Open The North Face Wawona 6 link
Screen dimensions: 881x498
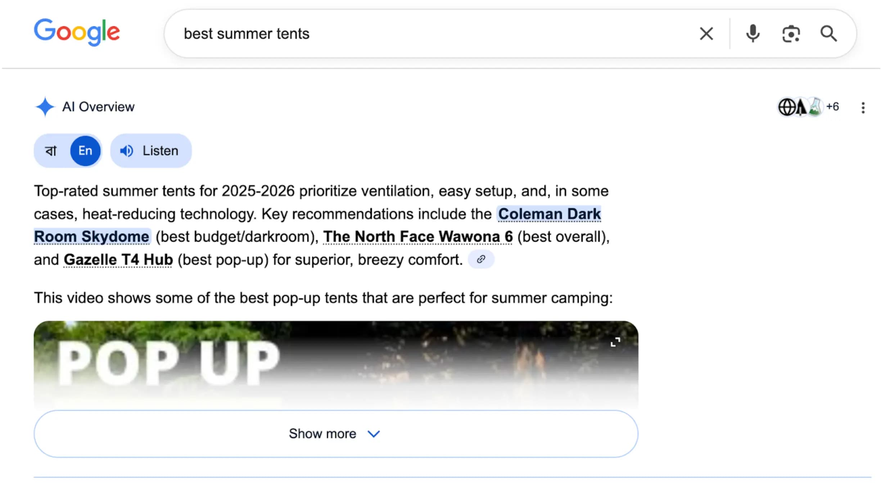coord(418,236)
